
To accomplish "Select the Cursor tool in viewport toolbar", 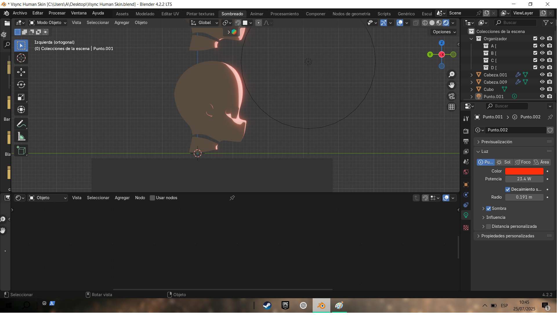I will click(21, 58).
